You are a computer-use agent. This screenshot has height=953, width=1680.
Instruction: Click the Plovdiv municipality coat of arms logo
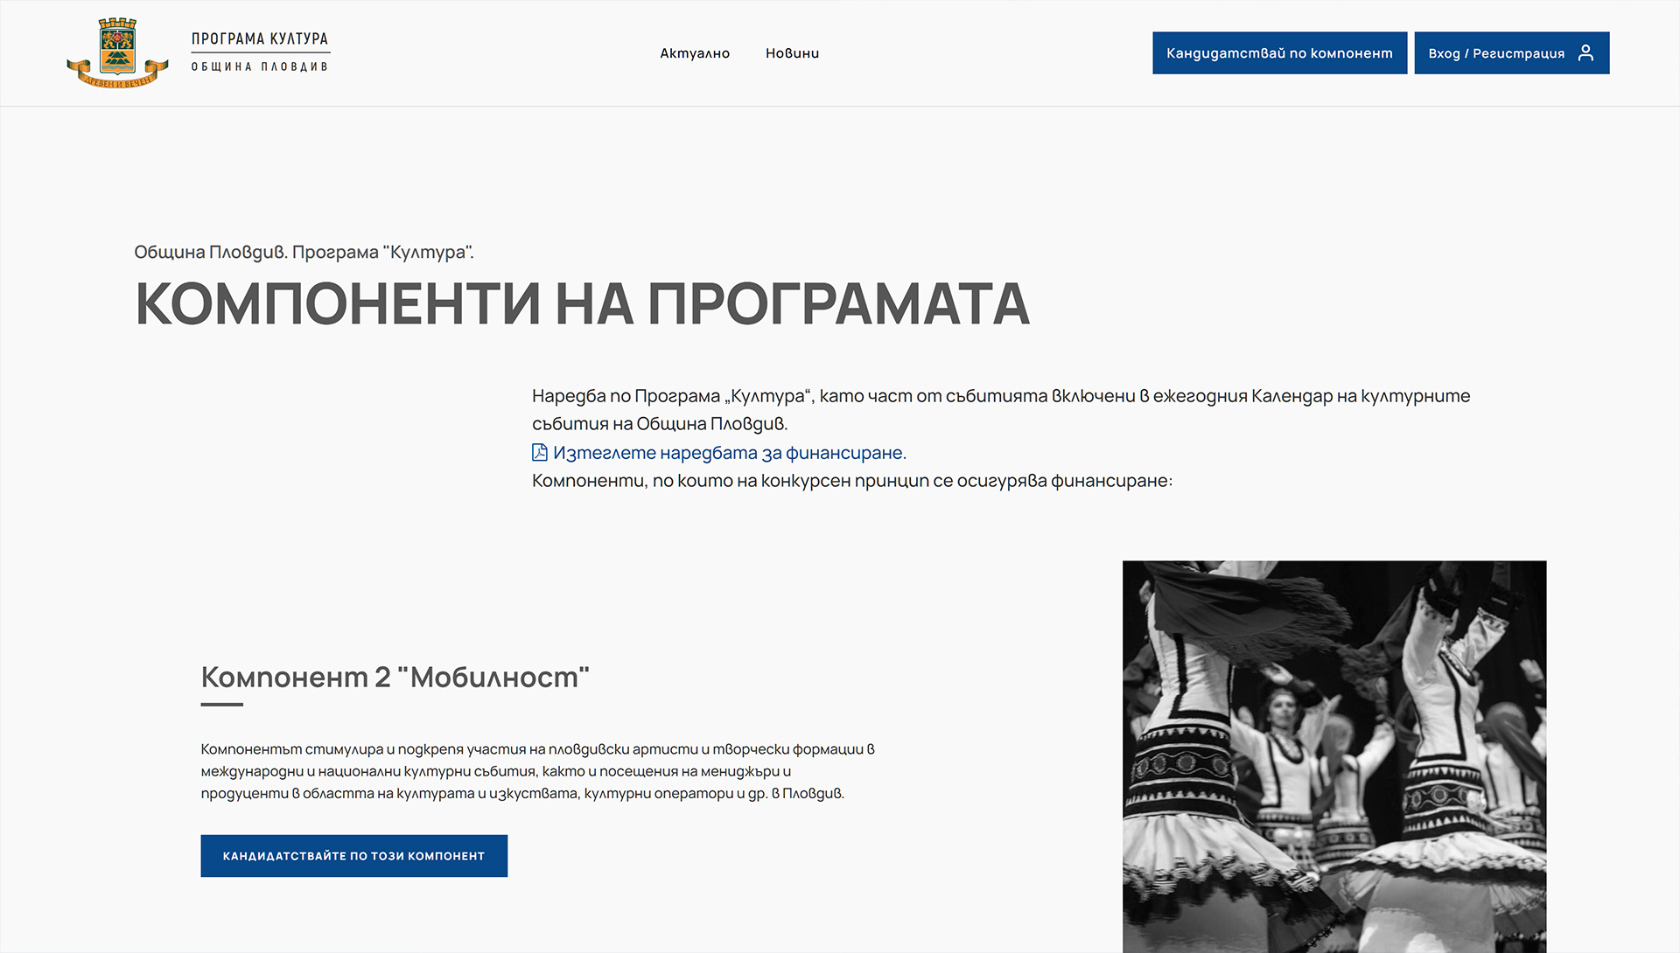coord(117,52)
